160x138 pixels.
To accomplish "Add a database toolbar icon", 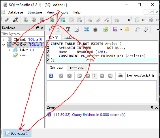I will pyautogui.click(x=25, y=20).
